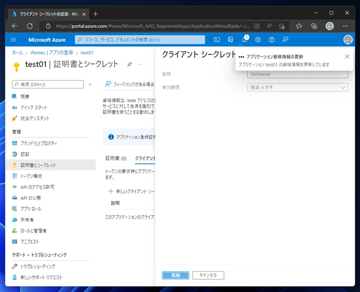Collapse the left sidebar menu chevron
The width and height of the screenshot is (360, 292).
pos(90,84)
